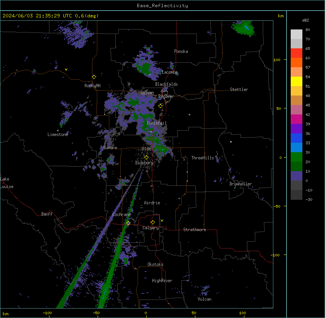Click the asterisk marker east of Innisfail
The image size is (325, 318).
pos(189,114)
